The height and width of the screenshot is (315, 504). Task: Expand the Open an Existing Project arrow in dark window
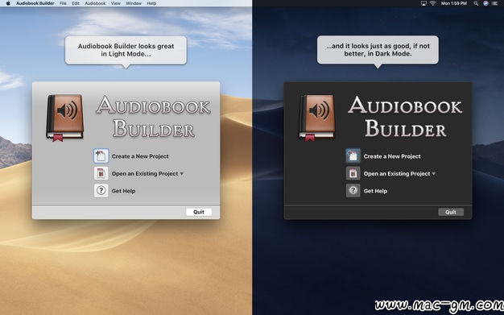pos(434,174)
